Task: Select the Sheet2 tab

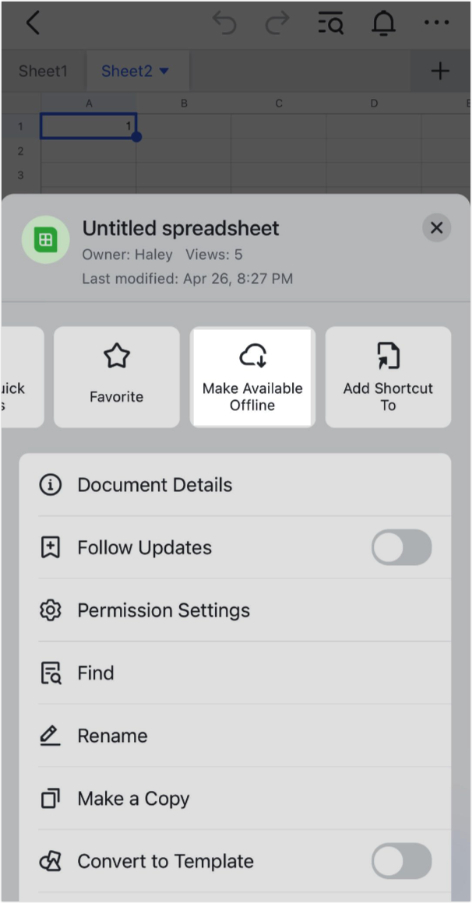Action: pos(127,71)
